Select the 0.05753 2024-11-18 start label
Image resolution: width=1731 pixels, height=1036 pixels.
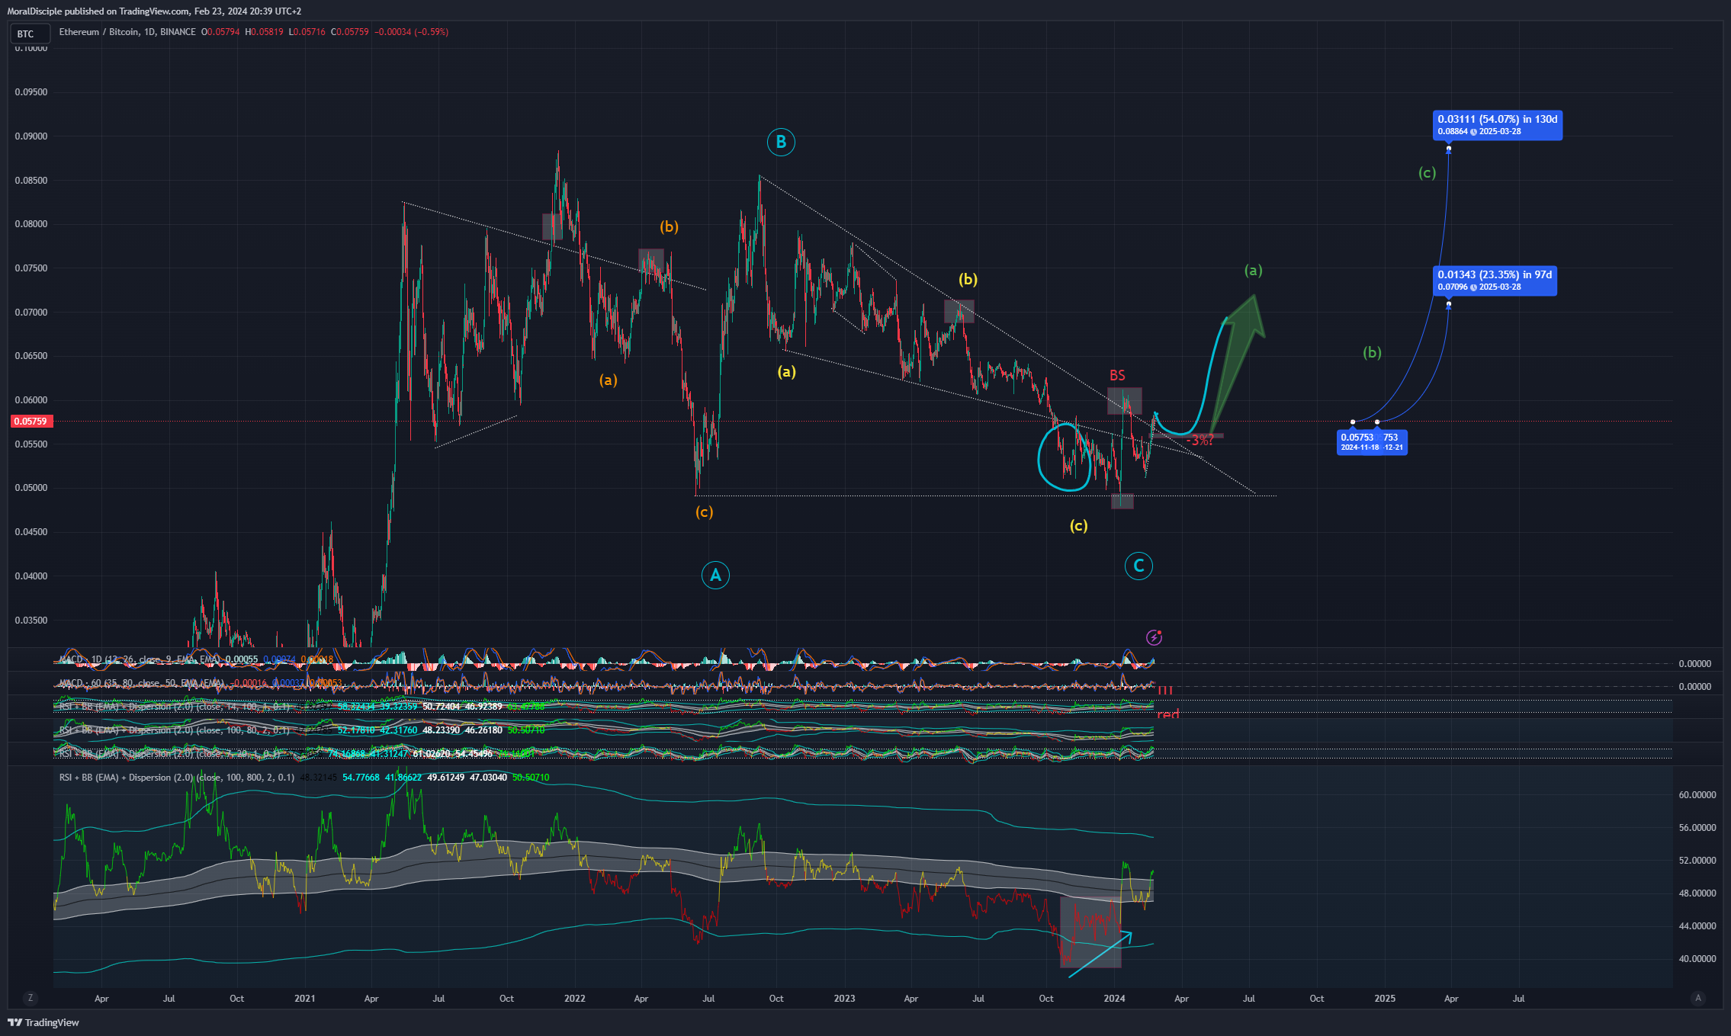coord(1357,442)
